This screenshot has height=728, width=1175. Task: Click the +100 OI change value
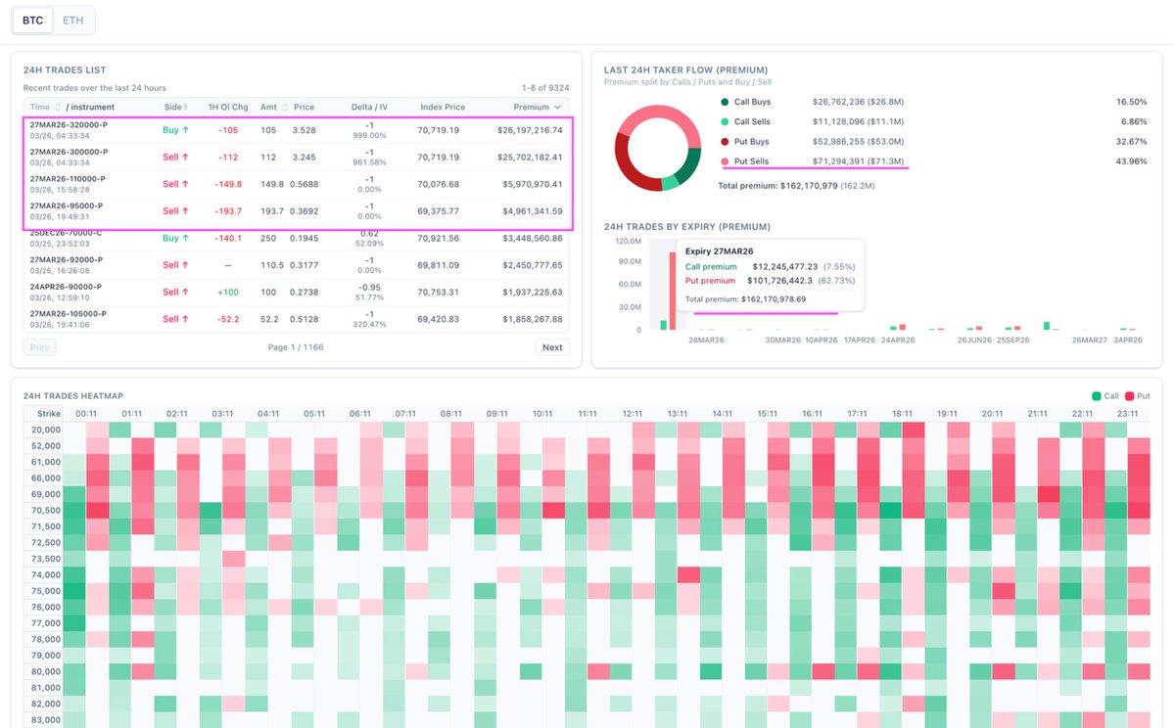point(227,292)
